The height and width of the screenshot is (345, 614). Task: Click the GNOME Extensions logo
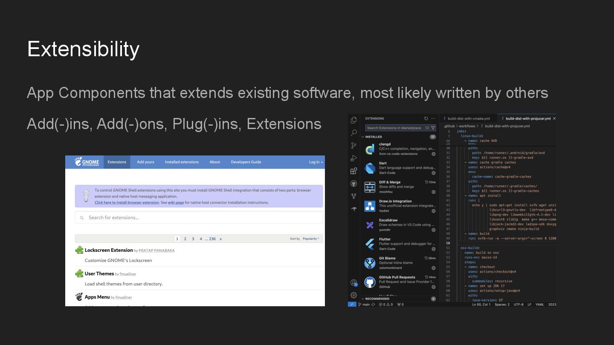point(87,162)
